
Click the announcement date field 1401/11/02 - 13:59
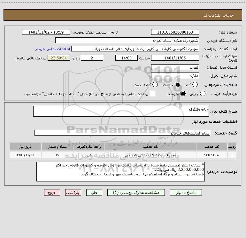tap(46, 32)
